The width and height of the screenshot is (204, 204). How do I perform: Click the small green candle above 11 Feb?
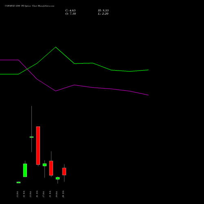click(x=18, y=182)
